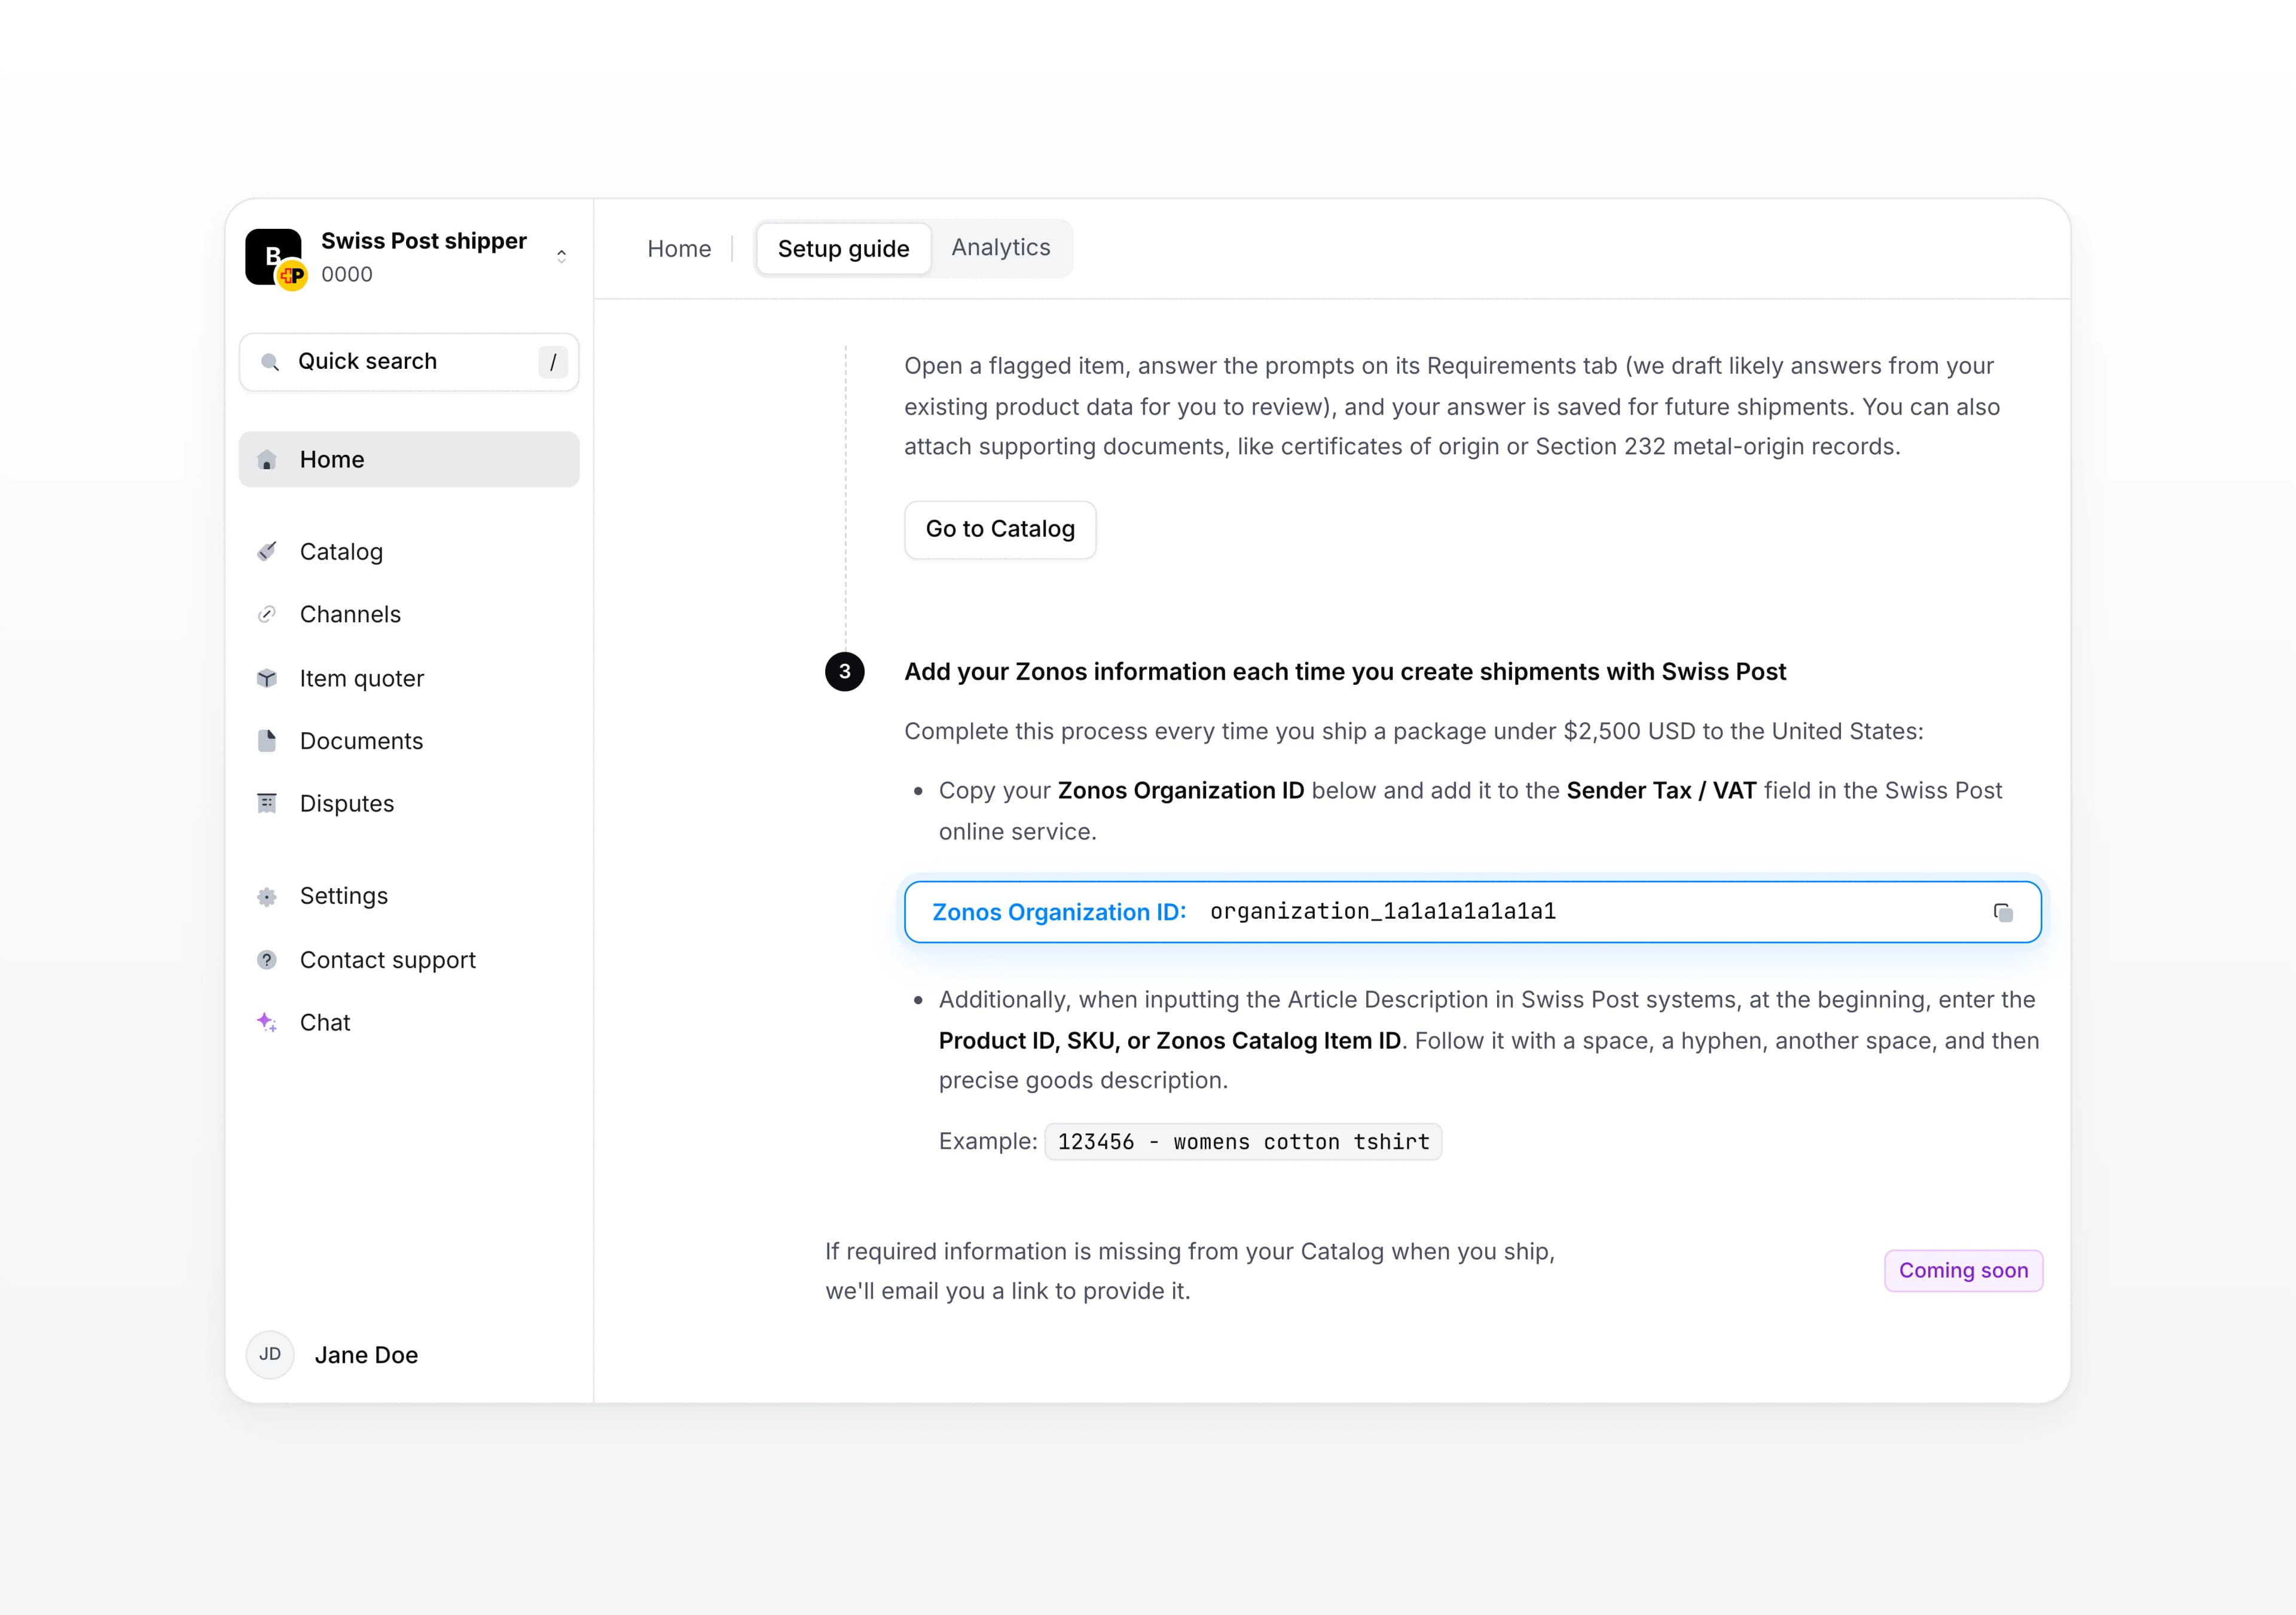This screenshot has height=1615, width=2296.
Task: Click the Channels link icon
Action: (x=267, y=614)
